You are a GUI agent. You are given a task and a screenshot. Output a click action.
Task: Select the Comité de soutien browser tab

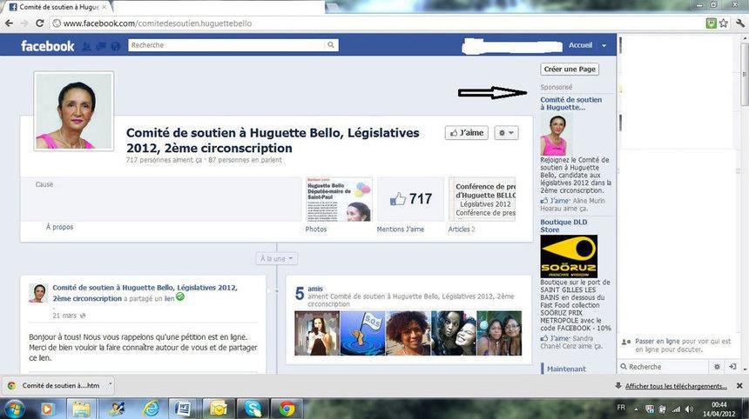(57, 7)
